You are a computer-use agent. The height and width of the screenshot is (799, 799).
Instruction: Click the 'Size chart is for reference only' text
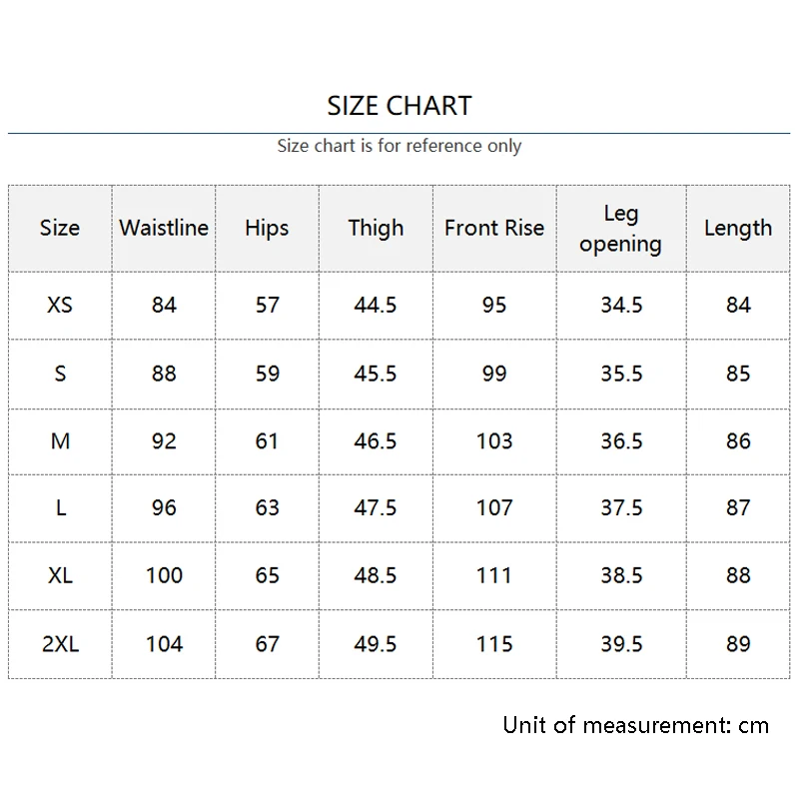pos(399,146)
